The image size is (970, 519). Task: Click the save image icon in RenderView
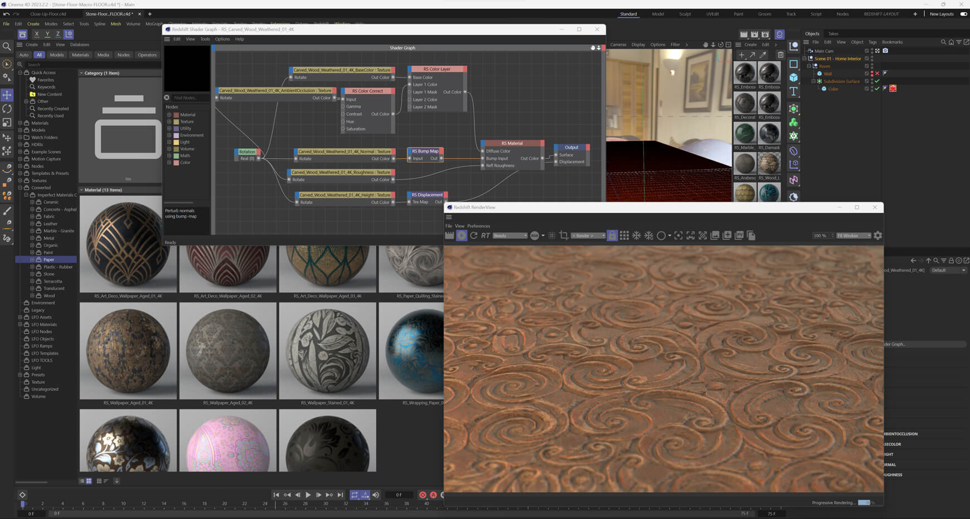click(715, 236)
